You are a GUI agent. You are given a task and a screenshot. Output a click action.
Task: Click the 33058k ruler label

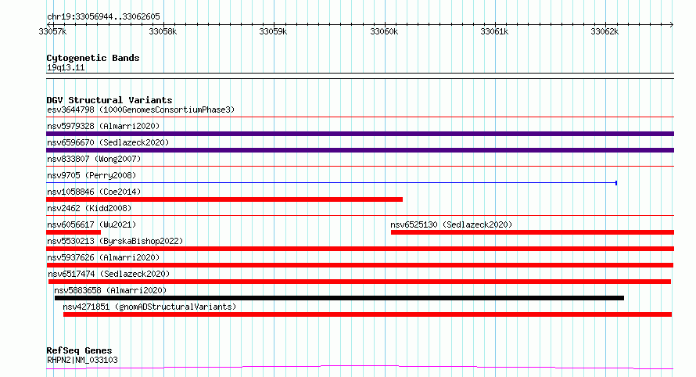[163, 31]
